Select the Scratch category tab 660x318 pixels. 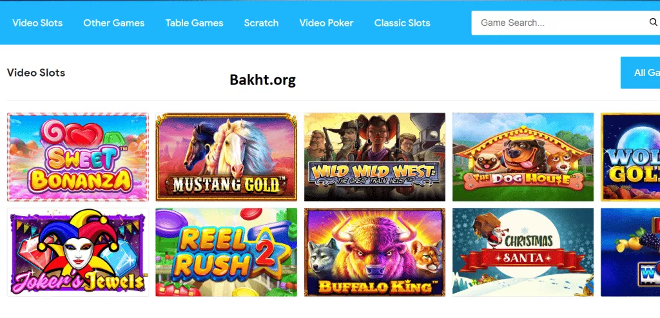[x=261, y=23]
